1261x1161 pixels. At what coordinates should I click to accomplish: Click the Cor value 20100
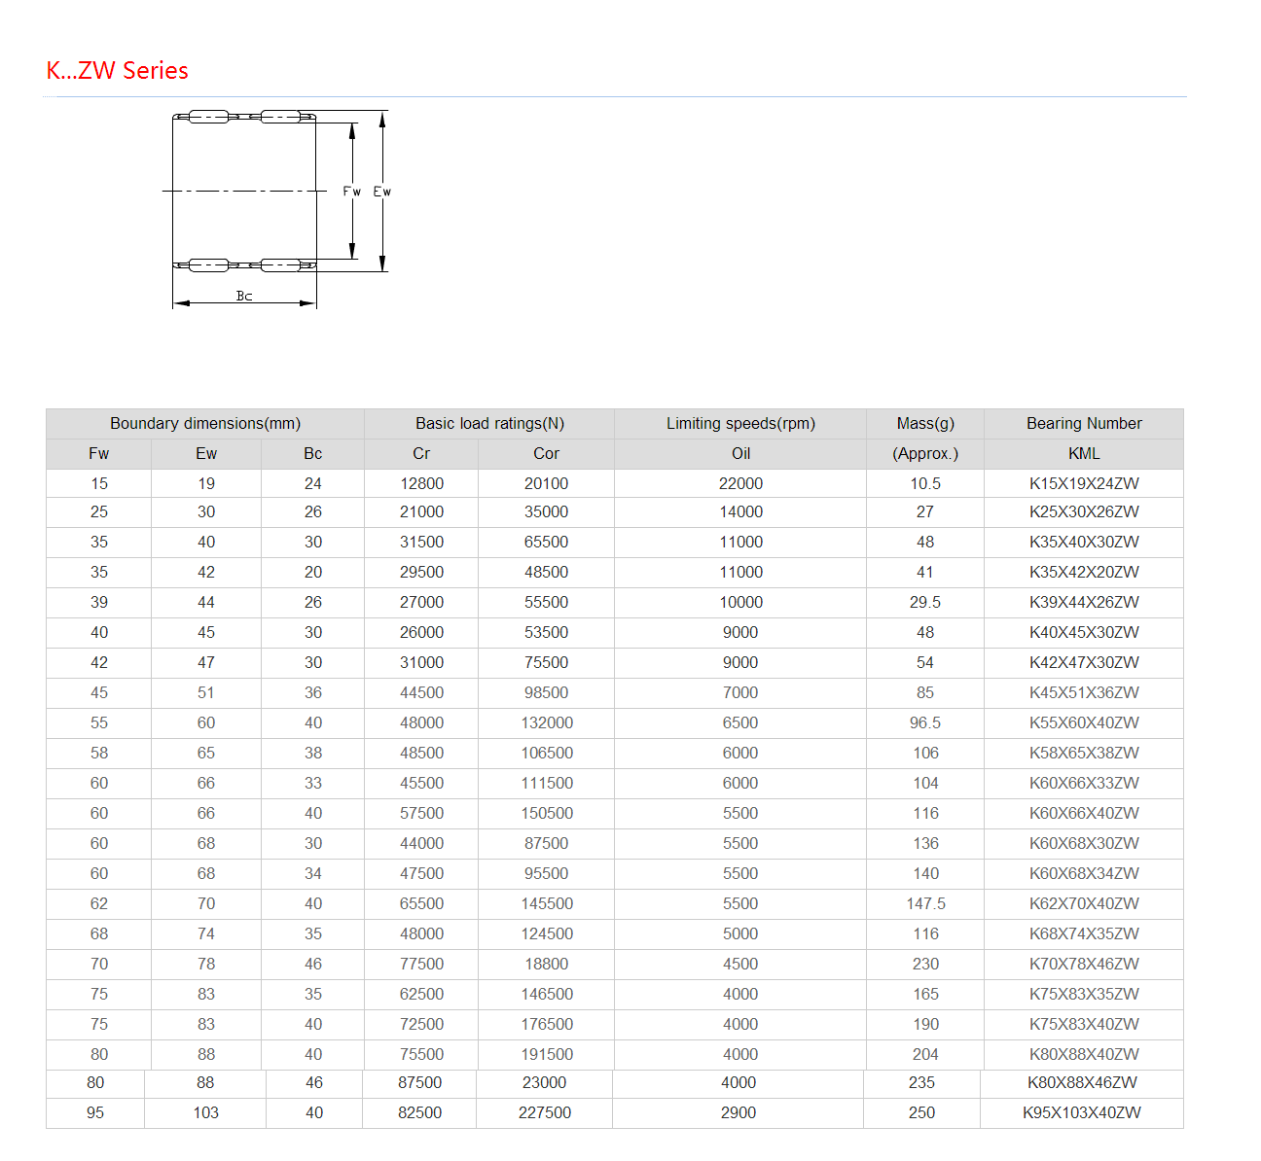pos(546,483)
